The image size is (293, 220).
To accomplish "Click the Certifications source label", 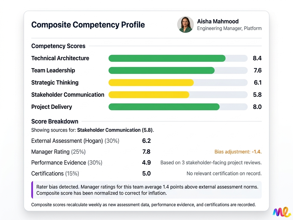I will click(x=55, y=174).
